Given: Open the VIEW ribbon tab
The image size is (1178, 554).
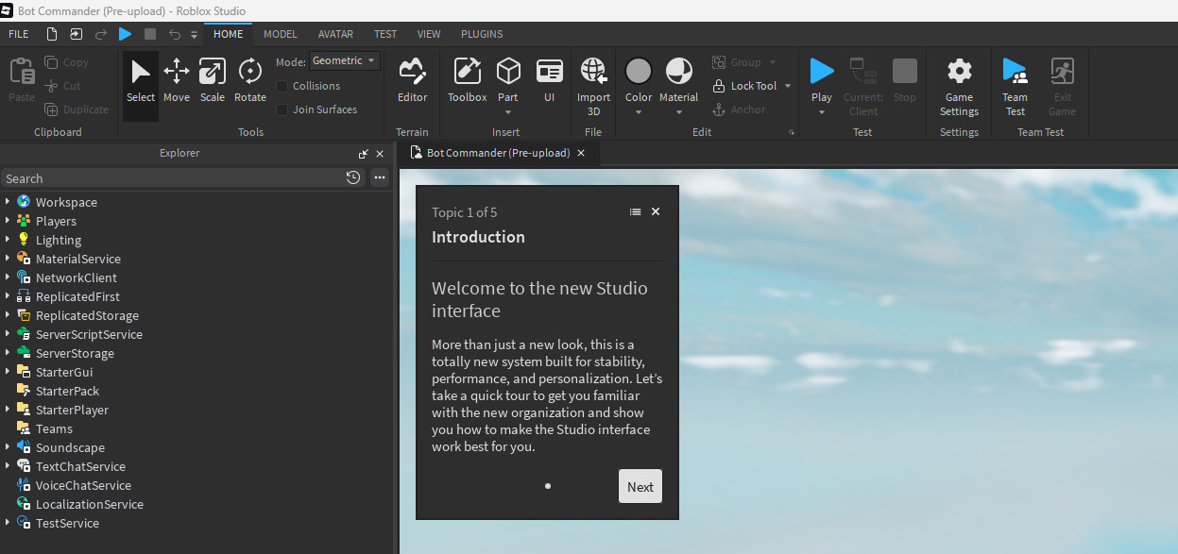Looking at the screenshot, I should tap(429, 34).
